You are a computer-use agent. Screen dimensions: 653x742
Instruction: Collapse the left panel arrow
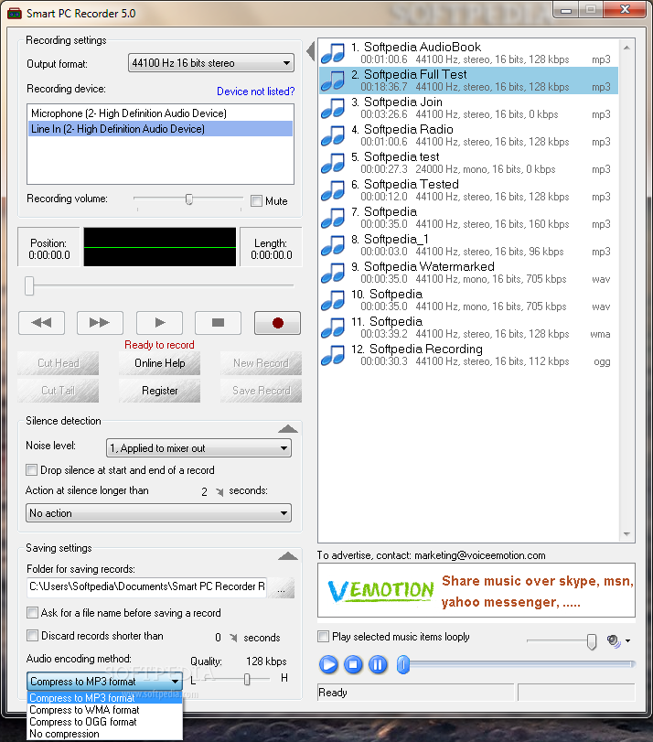311,51
